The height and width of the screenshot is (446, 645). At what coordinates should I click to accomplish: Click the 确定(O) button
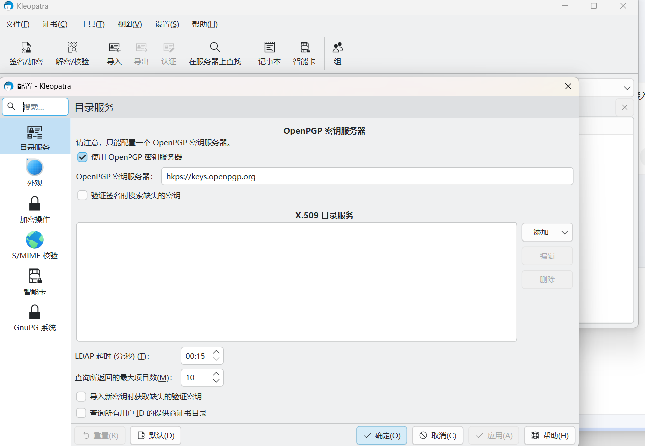coord(382,435)
